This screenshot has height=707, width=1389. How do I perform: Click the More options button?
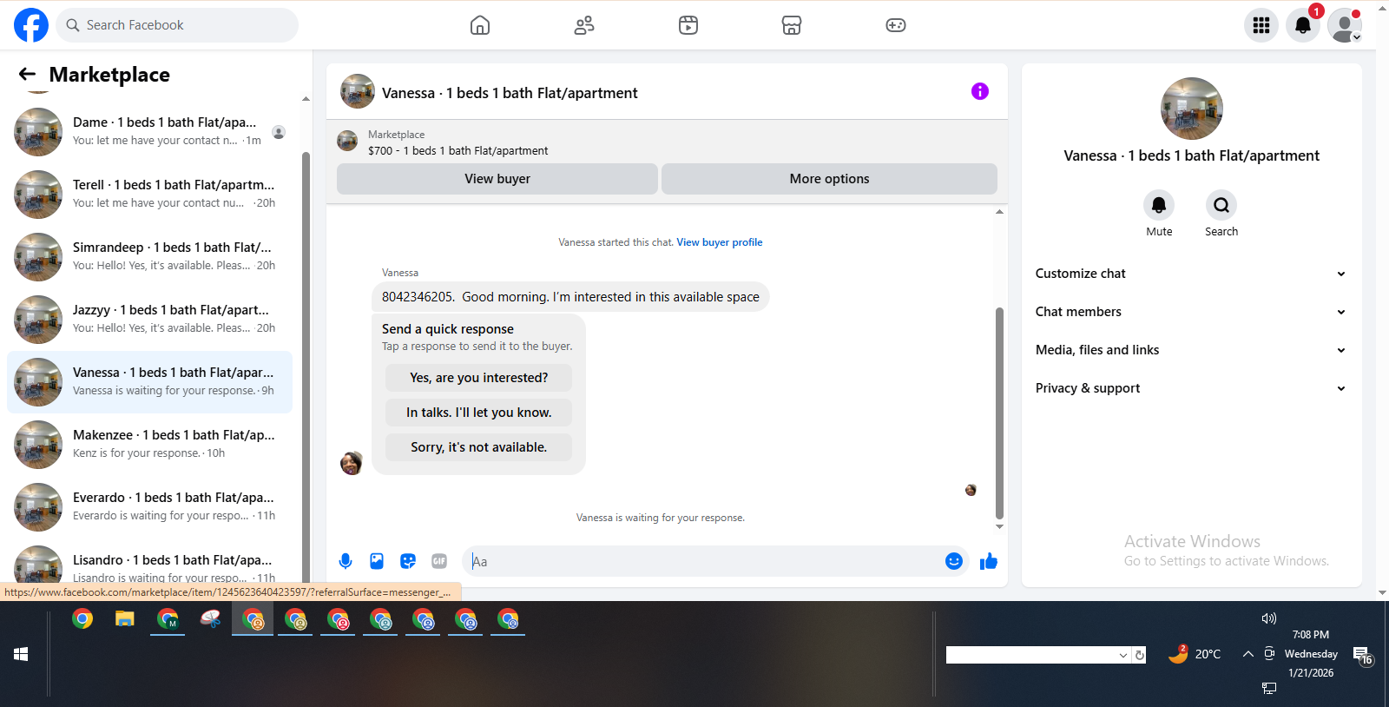[x=829, y=179]
